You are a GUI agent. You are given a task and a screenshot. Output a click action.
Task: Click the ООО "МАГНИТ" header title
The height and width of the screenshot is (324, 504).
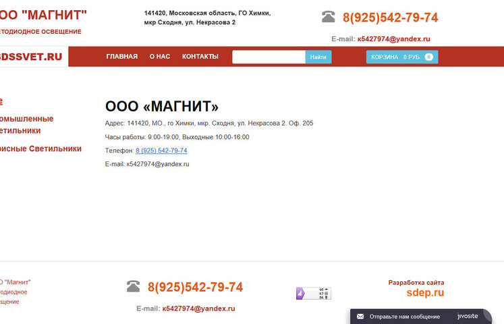point(43,15)
